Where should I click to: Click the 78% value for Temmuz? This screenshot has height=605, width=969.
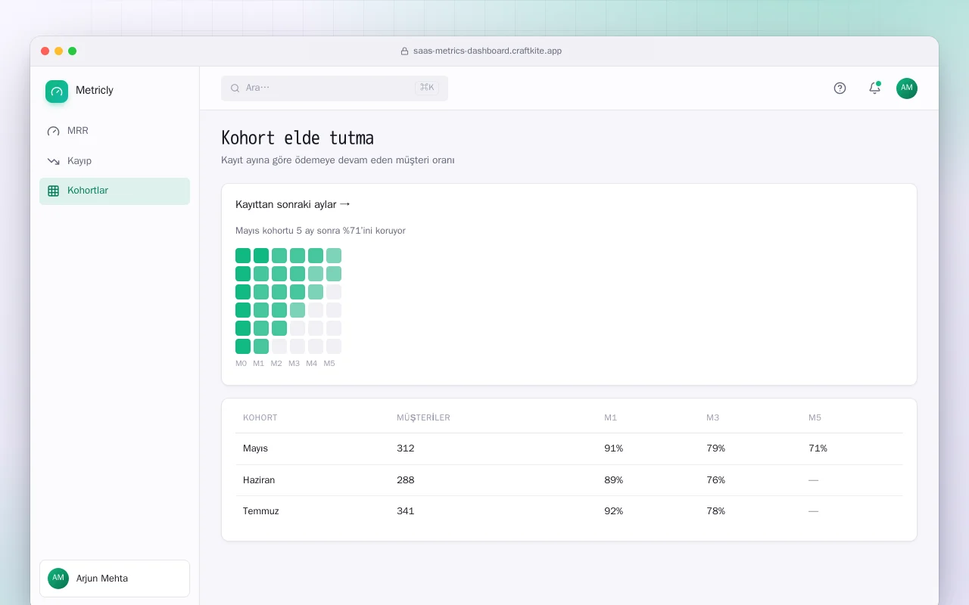[x=716, y=511]
